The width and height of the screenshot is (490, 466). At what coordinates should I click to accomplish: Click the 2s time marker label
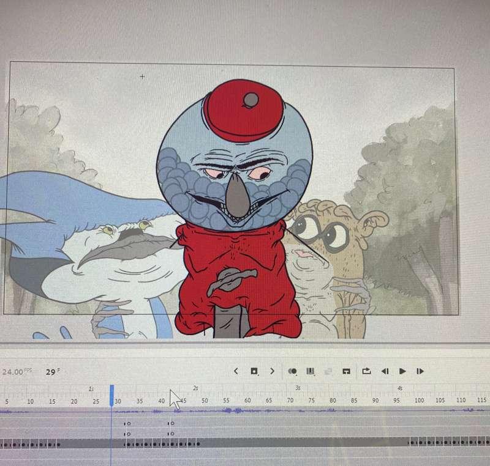[x=195, y=388]
